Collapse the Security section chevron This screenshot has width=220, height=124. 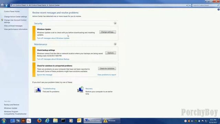pos(115,23)
